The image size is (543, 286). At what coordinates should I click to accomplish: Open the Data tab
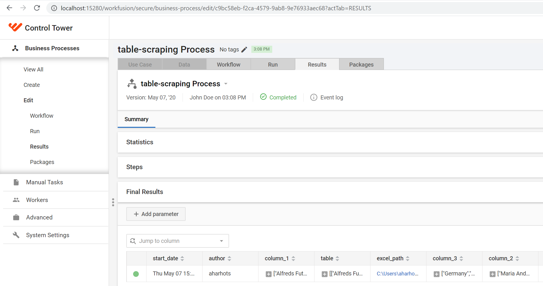point(184,64)
